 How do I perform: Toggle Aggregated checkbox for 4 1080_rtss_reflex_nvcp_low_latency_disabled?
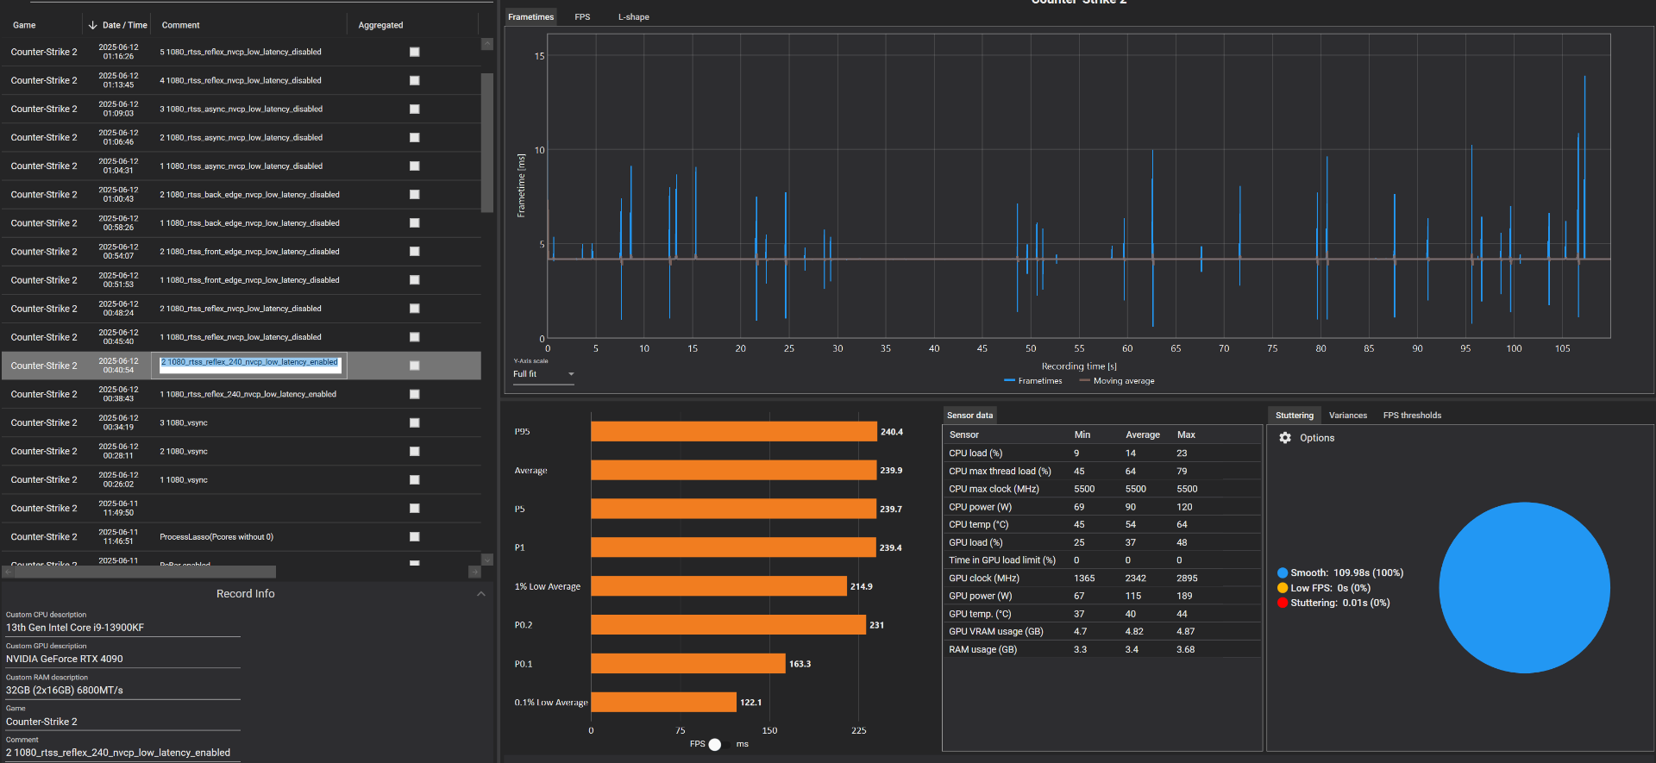[x=414, y=80]
